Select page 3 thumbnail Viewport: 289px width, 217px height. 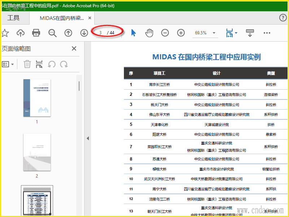click(37, 201)
